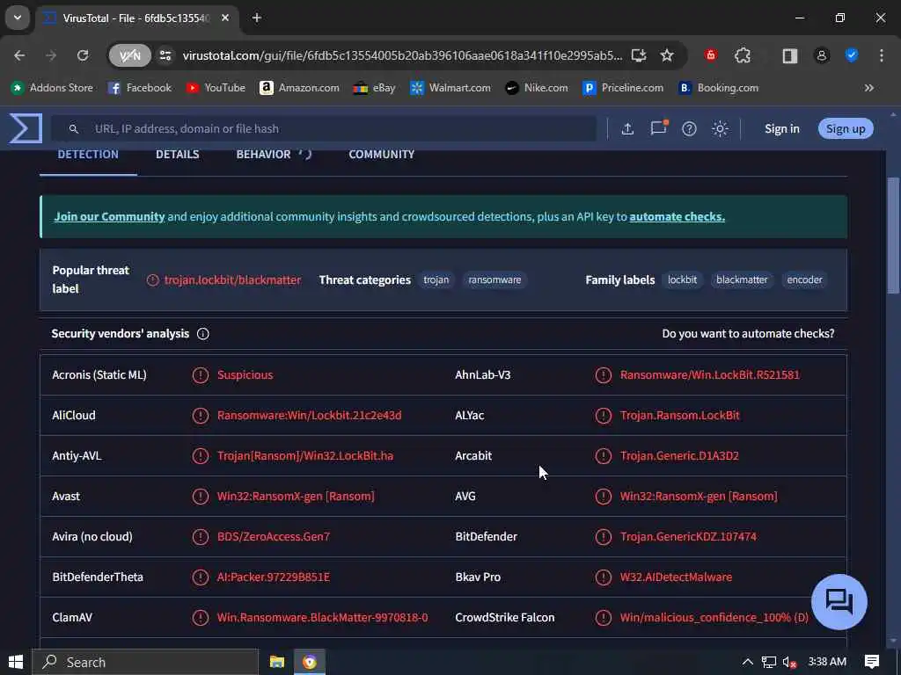
Task: Open the browser three-dot menu
Action: tap(882, 55)
